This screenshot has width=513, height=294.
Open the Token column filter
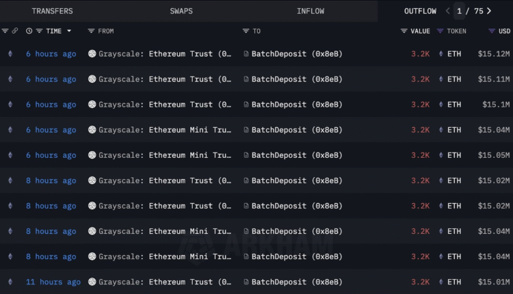point(441,31)
